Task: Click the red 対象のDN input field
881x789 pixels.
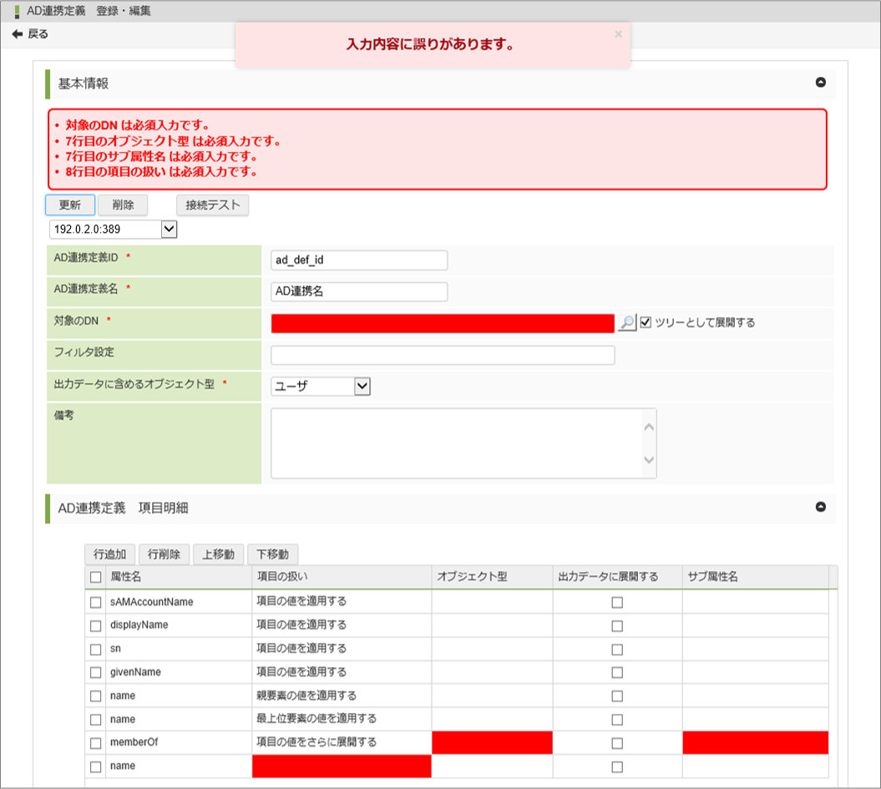Action: click(x=443, y=323)
